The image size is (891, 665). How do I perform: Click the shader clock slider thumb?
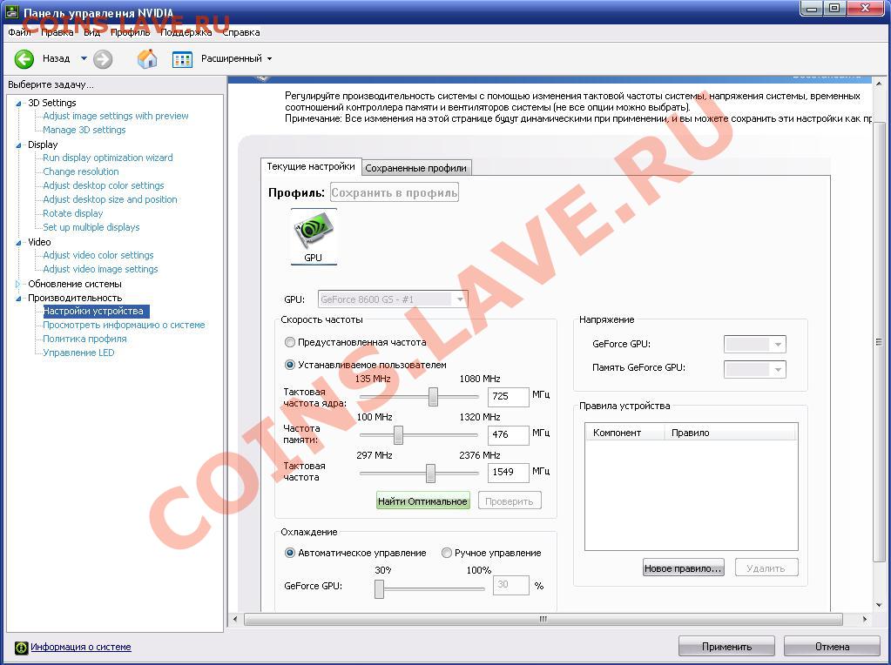tap(431, 473)
